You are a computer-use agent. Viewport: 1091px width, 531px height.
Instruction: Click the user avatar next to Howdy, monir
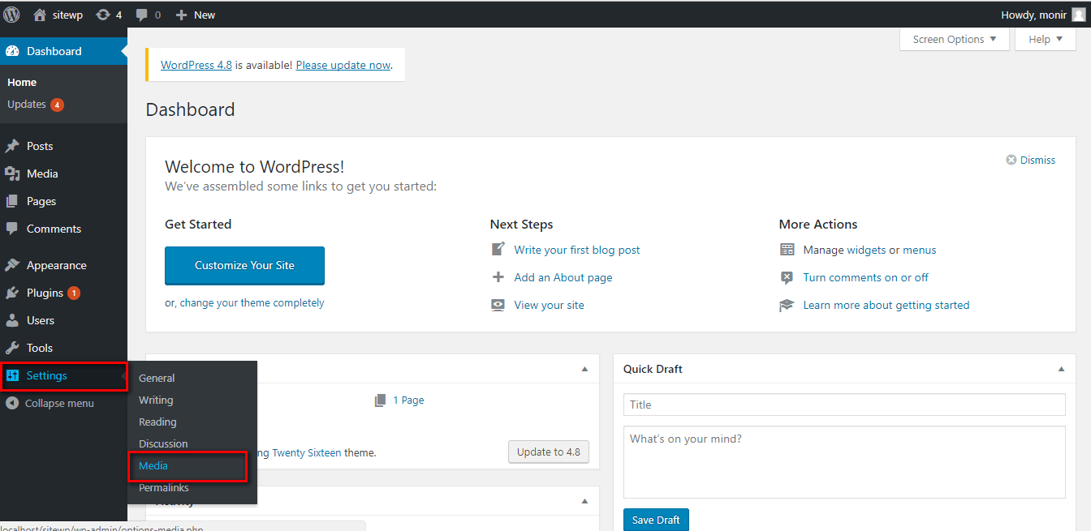(x=1078, y=15)
